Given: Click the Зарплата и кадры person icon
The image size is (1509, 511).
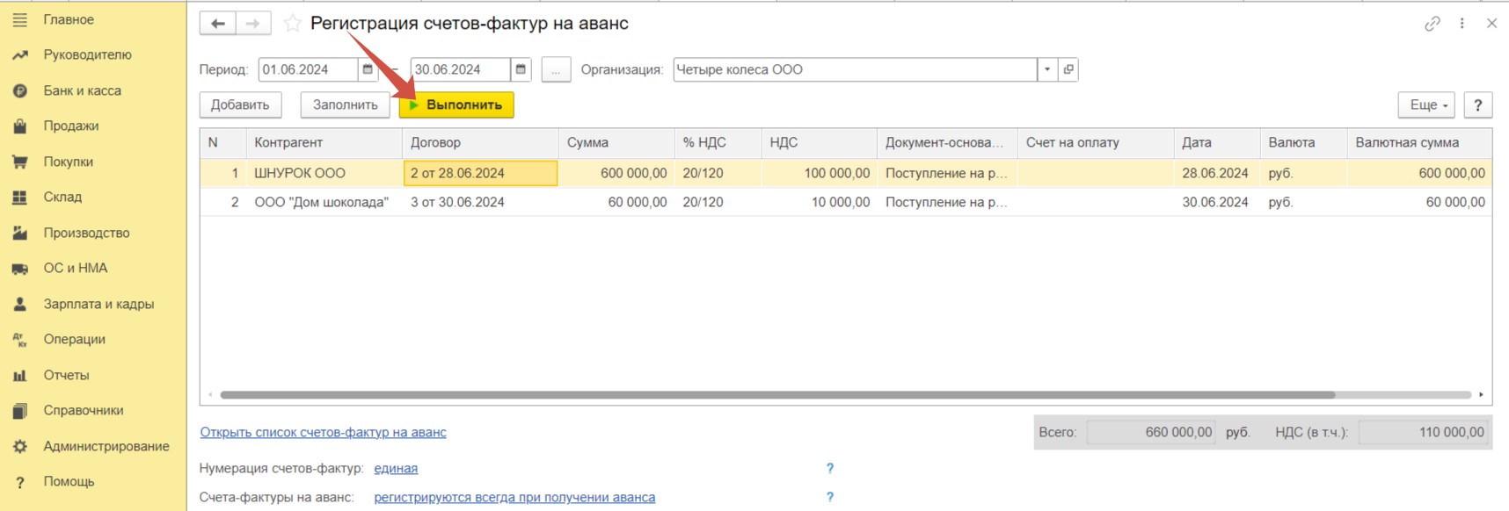Looking at the screenshot, I should click(19, 304).
